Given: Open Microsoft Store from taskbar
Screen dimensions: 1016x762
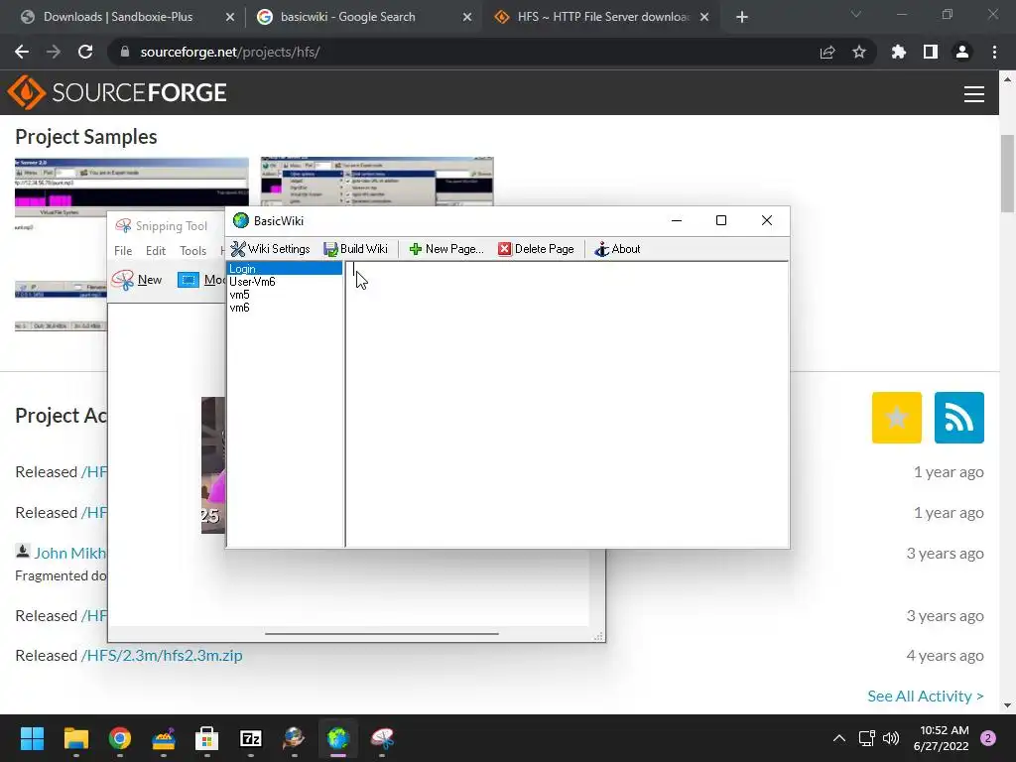Looking at the screenshot, I should coord(206,738).
